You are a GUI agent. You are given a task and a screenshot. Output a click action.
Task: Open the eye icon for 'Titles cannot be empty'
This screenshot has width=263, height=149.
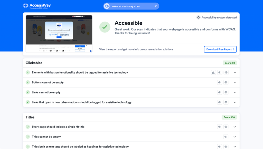pos(226,137)
